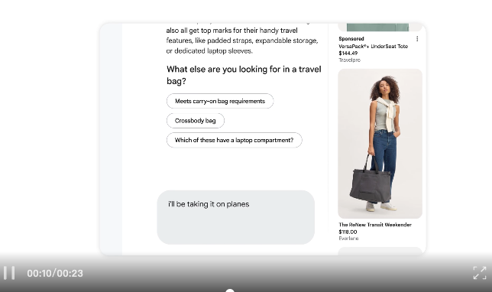Viewport: 492px width, 292px height.
Task: Select 'Meets carry-on bag requirements' suggestion
Action: (220, 101)
